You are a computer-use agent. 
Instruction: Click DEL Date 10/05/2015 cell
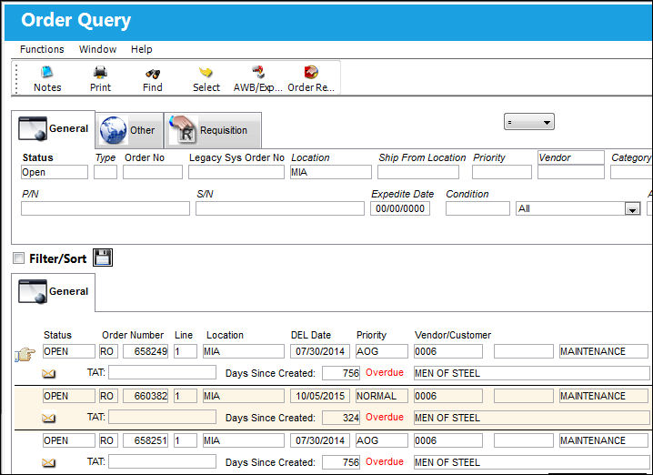[320, 396]
